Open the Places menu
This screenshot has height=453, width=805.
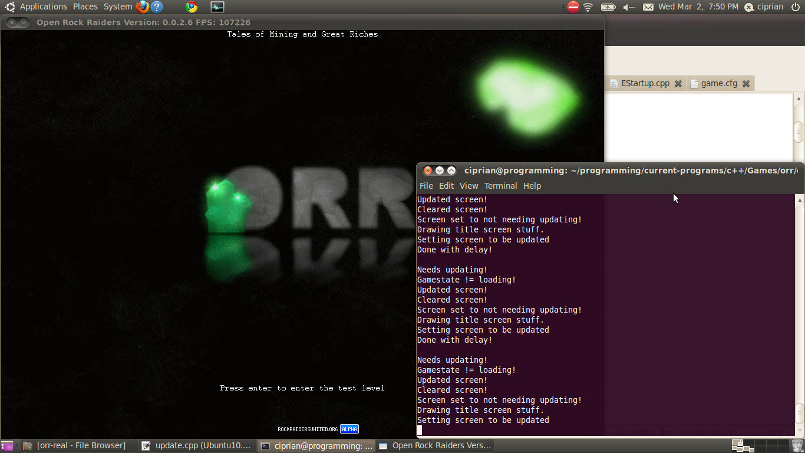pos(85,6)
